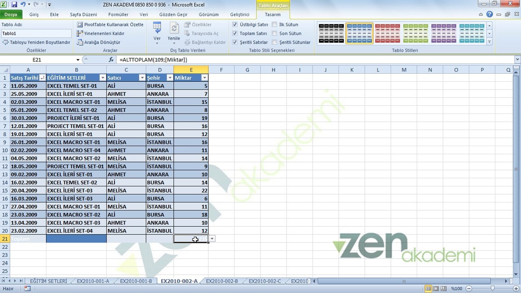
Task: Enable the Şeritli Sütunlar checkbox
Action: (x=275, y=42)
